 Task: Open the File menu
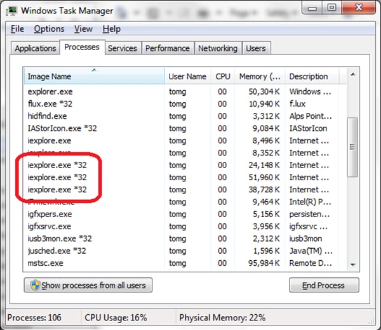click(17, 29)
